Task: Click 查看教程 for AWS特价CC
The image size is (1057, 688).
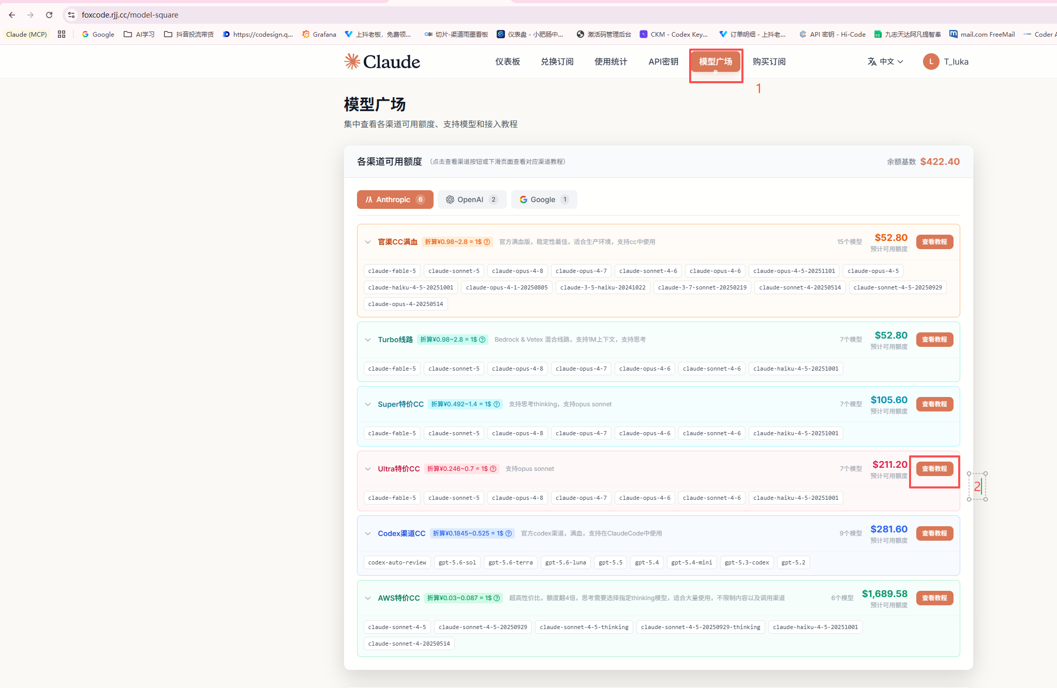Action: [934, 598]
